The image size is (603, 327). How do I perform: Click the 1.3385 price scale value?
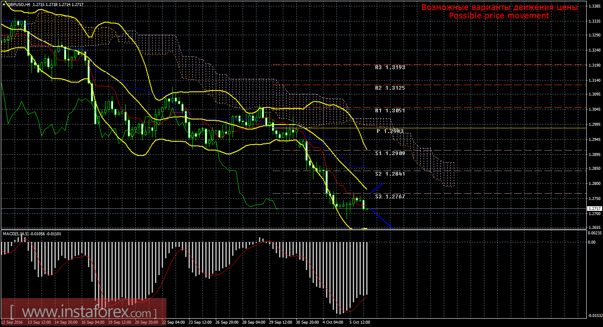click(594, 6)
